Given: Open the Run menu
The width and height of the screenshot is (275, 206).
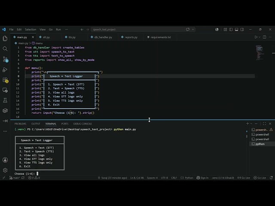Looking at the screenshot, I should pyautogui.click(x=58, y=30).
